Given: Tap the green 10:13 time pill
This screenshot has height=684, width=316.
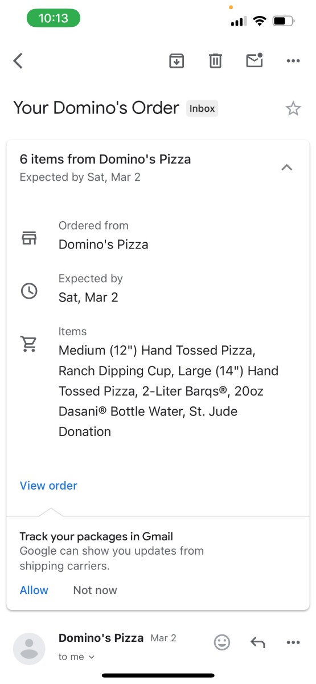Looking at the screenshot, I should pos(54,18).
